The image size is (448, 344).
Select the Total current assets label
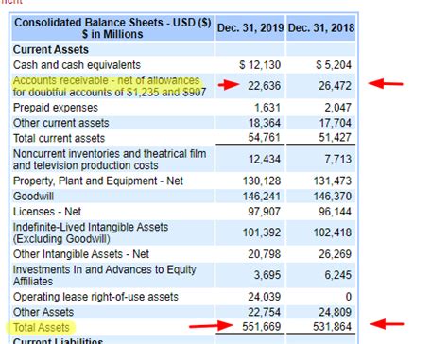pos(59,138)
